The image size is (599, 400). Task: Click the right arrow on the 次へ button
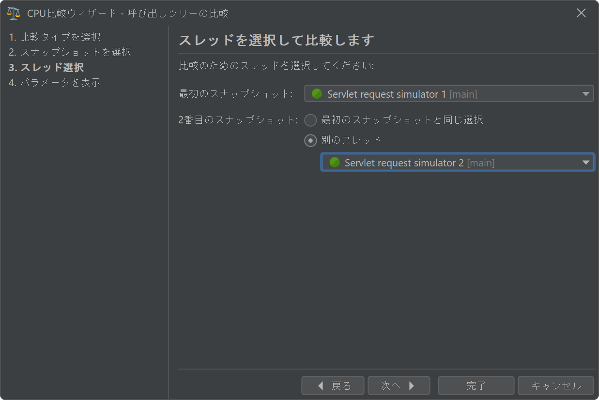412,385
